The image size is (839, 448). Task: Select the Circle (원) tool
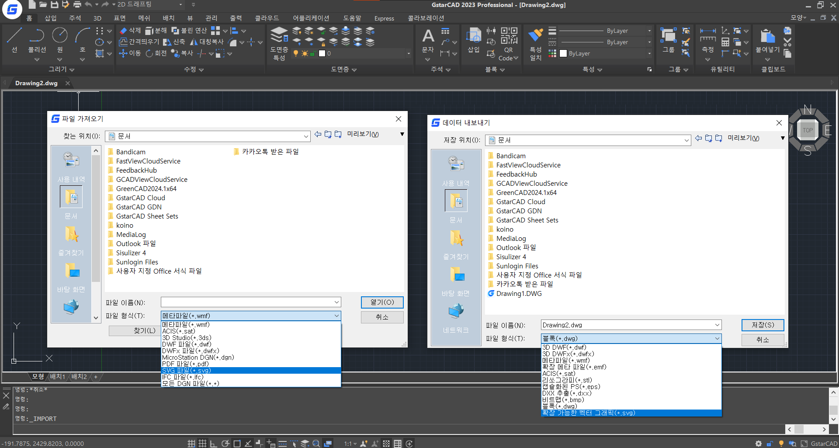click(60, 40)
